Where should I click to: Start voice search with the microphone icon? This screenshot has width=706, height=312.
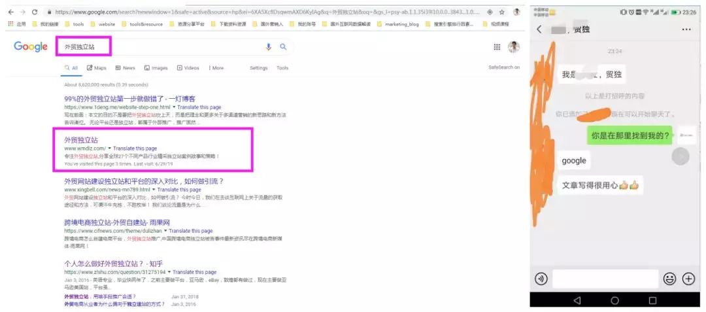tap(269, 46)
